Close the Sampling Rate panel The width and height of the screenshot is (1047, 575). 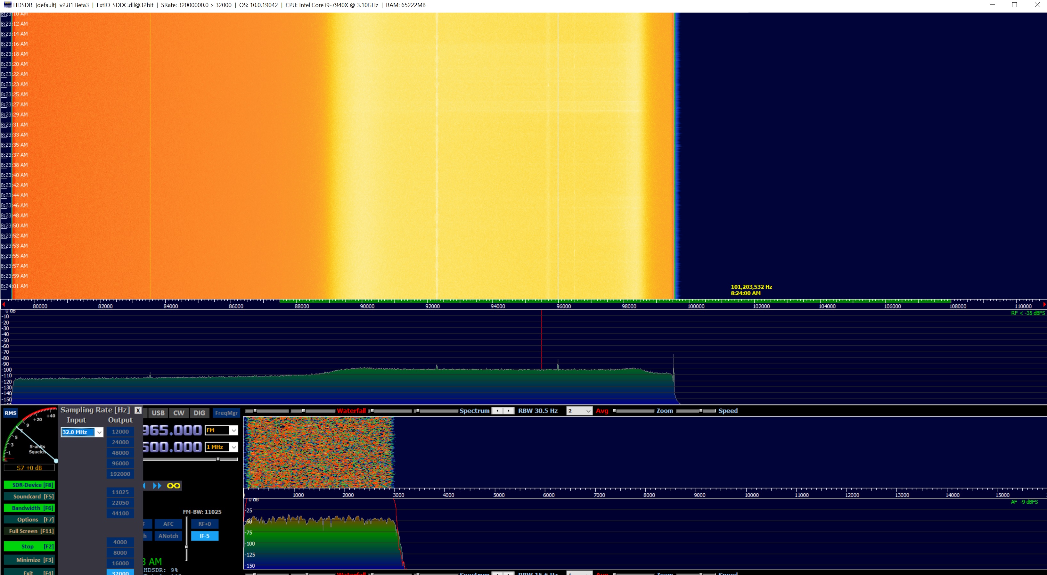point(138,410)
